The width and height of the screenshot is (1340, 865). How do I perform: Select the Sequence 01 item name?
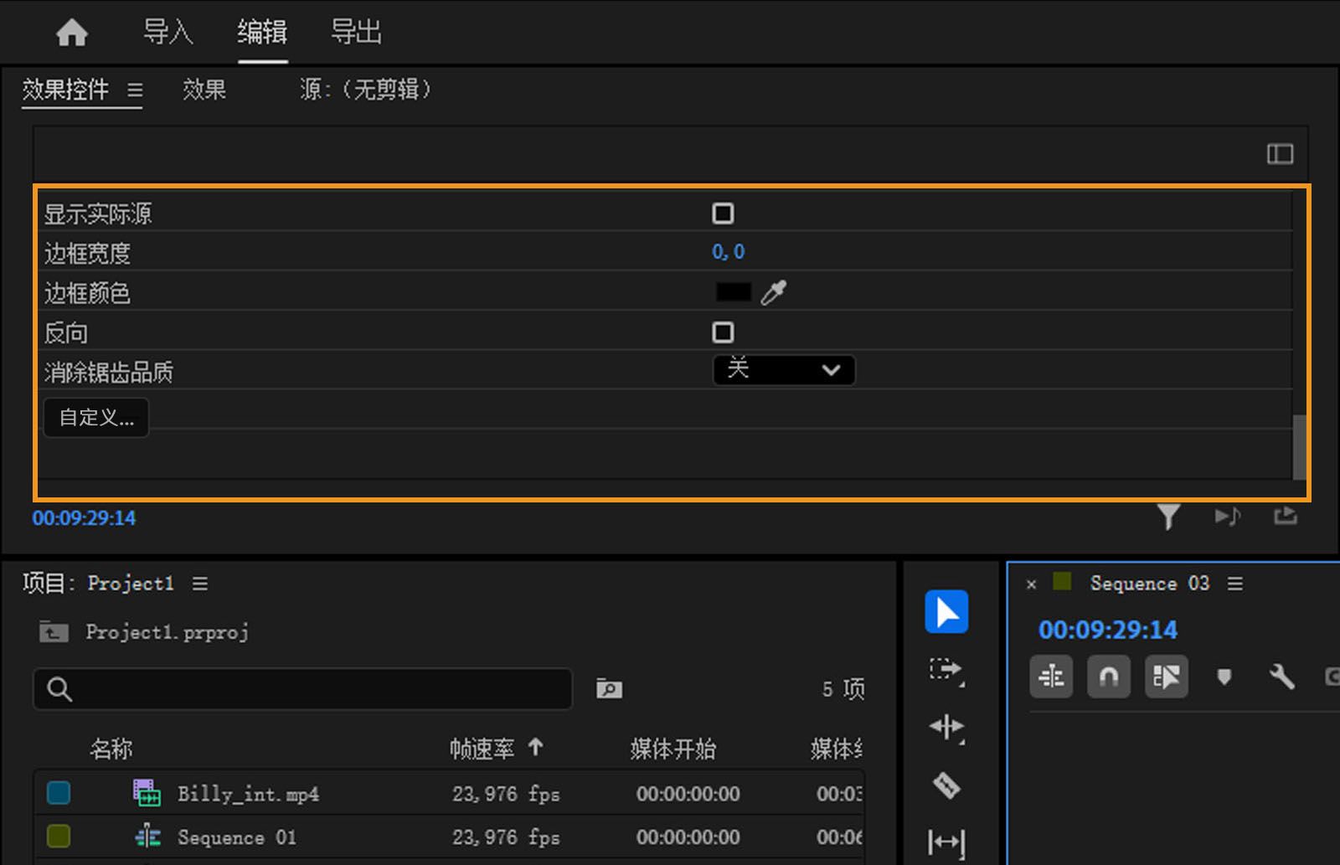click(237, 837)
